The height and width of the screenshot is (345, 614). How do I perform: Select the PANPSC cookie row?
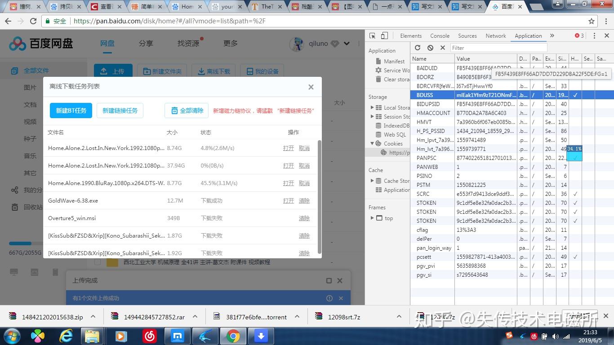coord(512,158)
